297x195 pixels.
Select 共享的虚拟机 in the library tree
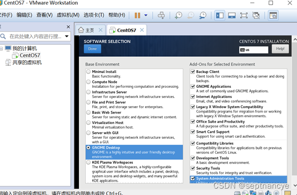coord(27,63)
